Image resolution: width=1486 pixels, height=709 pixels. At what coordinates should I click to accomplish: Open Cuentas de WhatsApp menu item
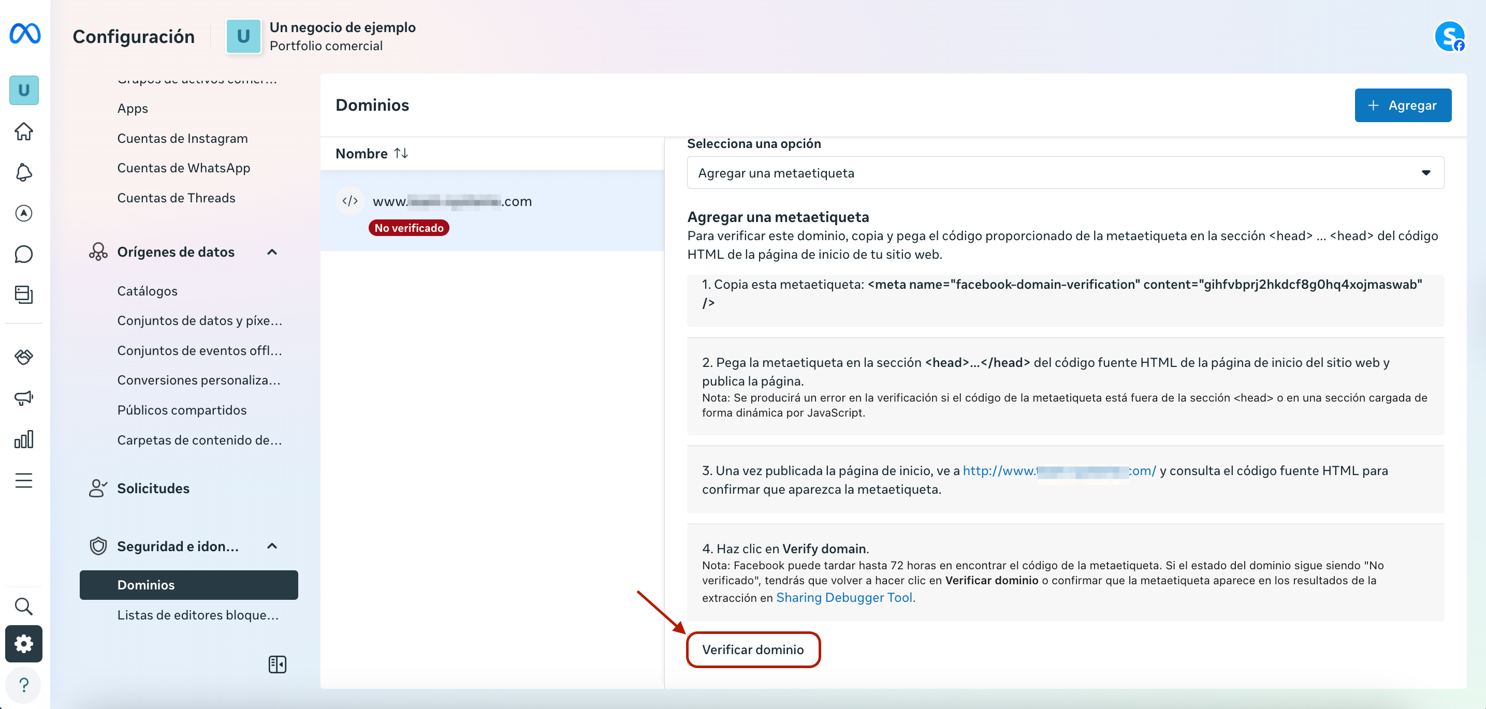click(183, 168)
